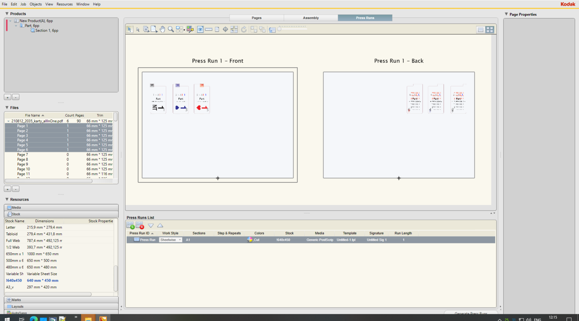Select the white direct-selection pointer tool
This screenshot has width=579, height=321.
coord(138,29)
